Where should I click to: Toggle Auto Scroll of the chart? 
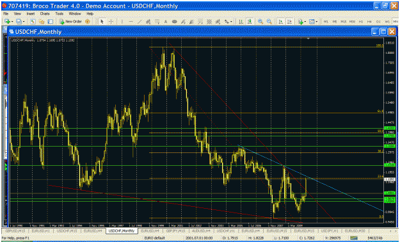(281, 22)
